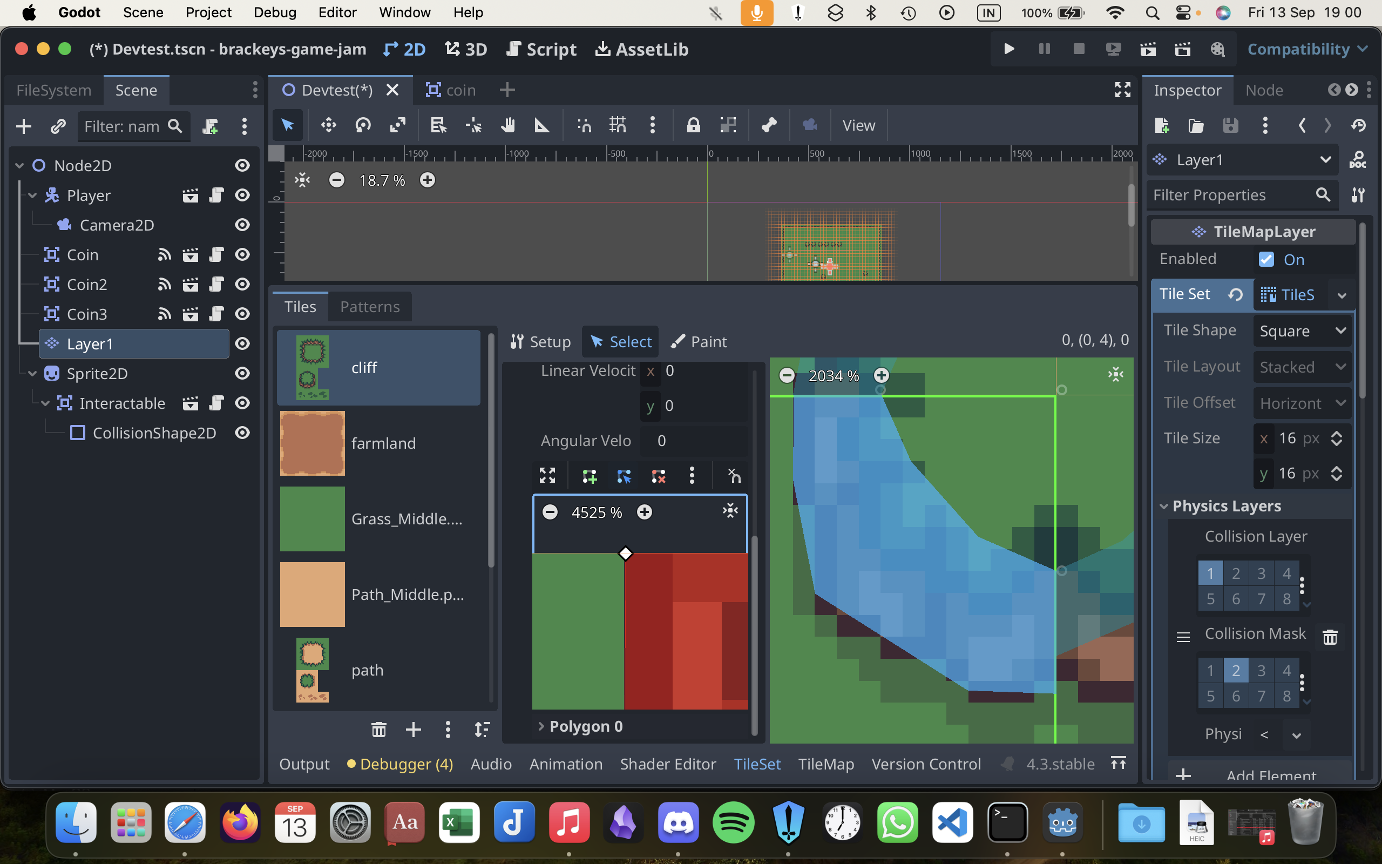The height and width of the screenshot is (864, 1382).
Task: Lock the selected node with padlock icon
Action: (x=693, y=125)
